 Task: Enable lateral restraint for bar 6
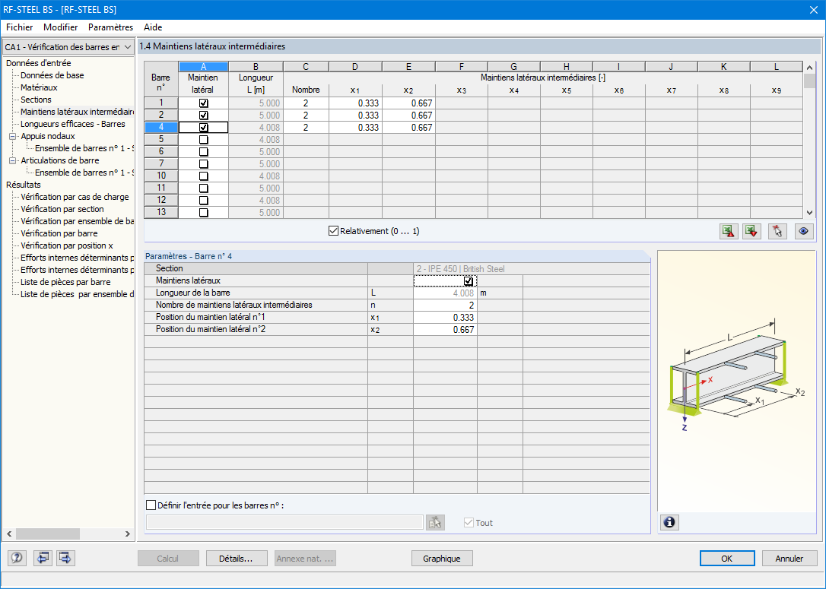tap(203, 151)
